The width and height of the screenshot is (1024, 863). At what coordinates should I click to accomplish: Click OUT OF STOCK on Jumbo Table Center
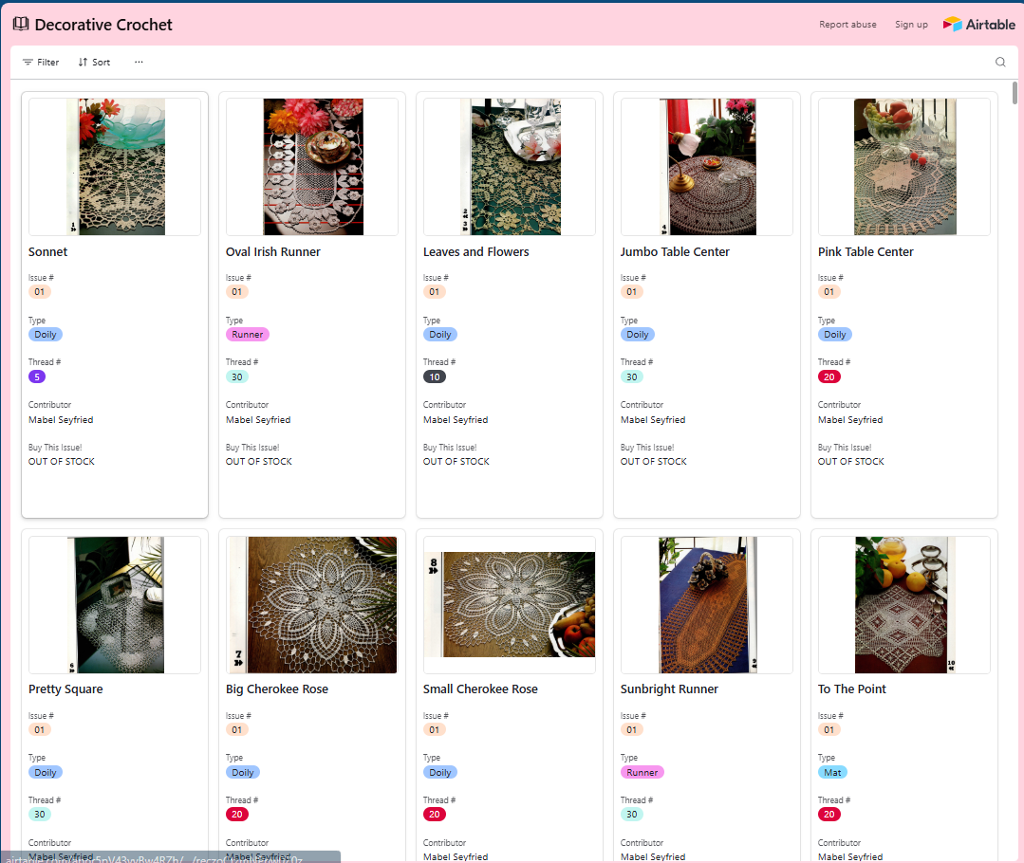pyautogui.click(x=653, y=462)
